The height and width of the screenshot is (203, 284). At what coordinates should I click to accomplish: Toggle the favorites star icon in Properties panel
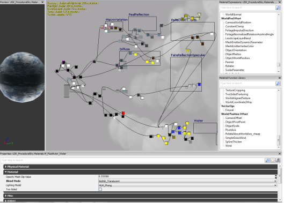(273, 160)
